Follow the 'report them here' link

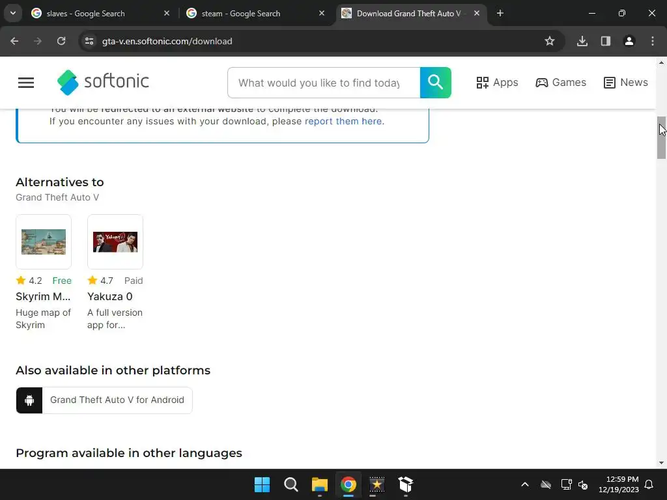343,121
